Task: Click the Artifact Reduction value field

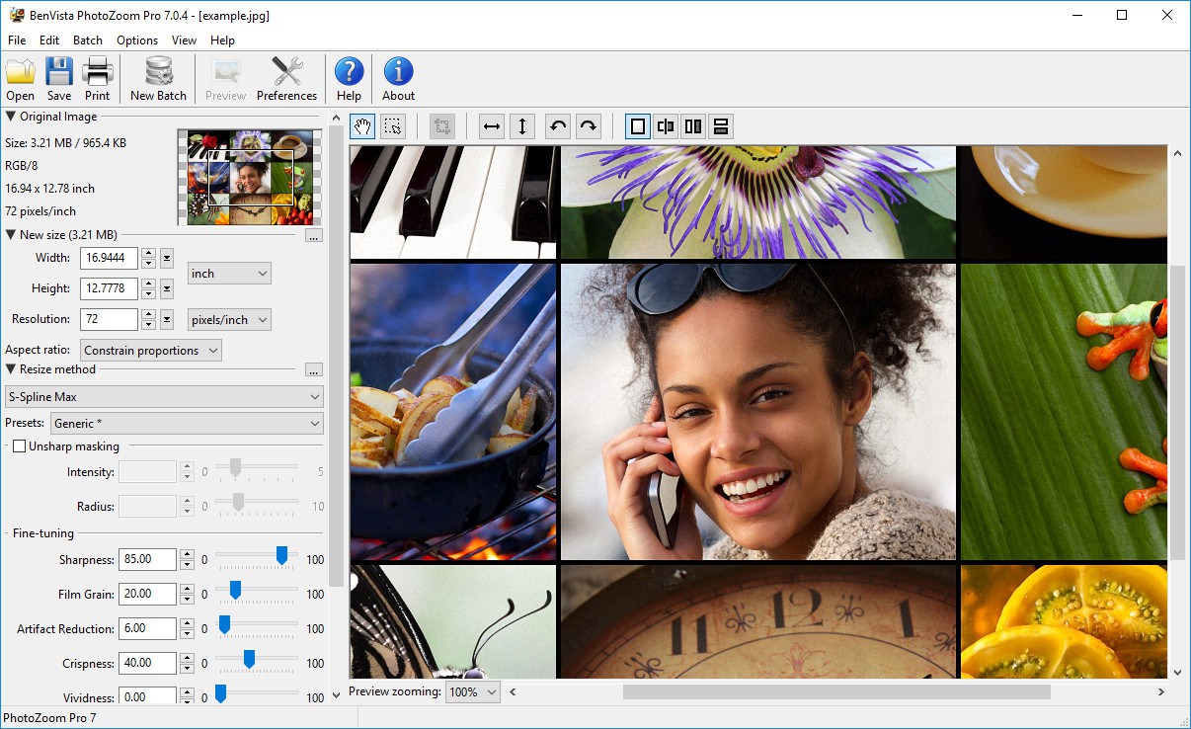Action: (x=147, y=628)
